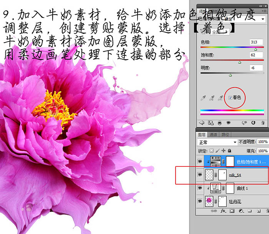Click the lock position move icon
Viewport: 269px width, 234px height.
223,151
